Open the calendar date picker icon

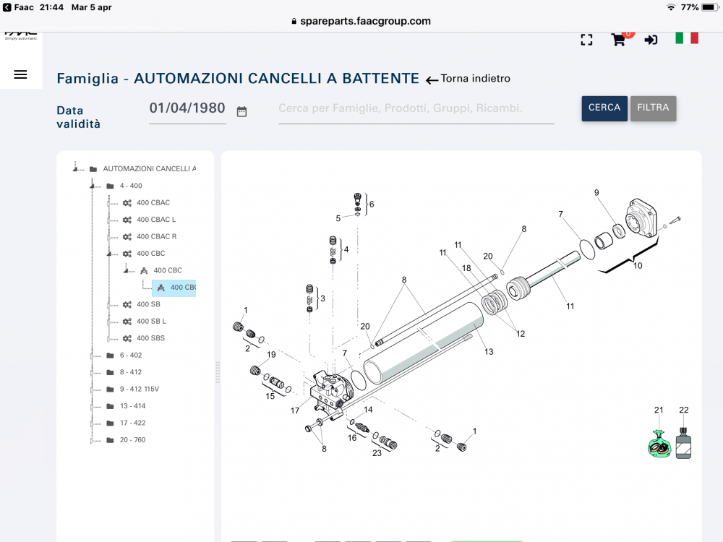click(x=241, y=111)
